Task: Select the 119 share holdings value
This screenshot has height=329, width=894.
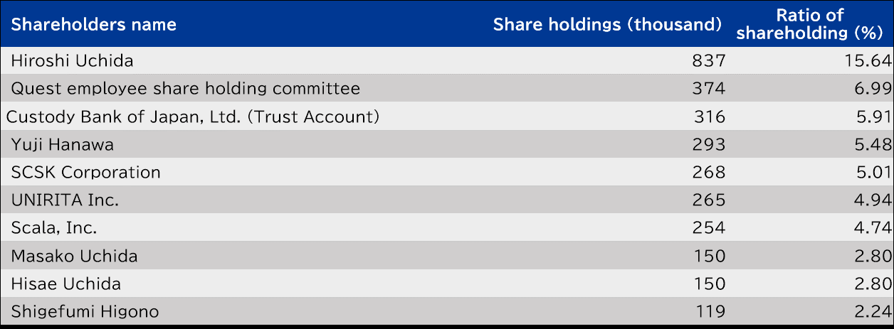Action: [710, 312]
